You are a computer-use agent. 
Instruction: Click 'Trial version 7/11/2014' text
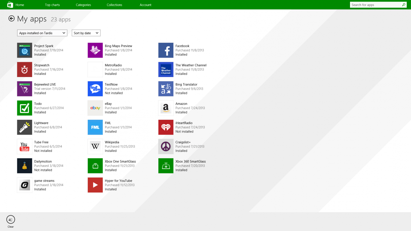[50, 89]
